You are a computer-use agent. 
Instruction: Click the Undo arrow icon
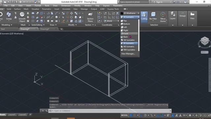pyautogui.click(x=24, y=2)
